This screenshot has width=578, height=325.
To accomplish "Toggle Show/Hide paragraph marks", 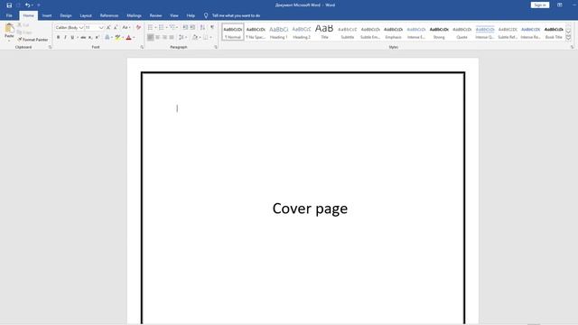I will tap(212, 28).
